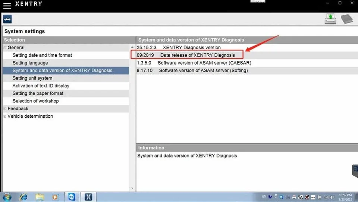Open Internet Explorer in the taskbar
Screen dimensions: 358x202
pyautogui.click(x=23, y=197)
